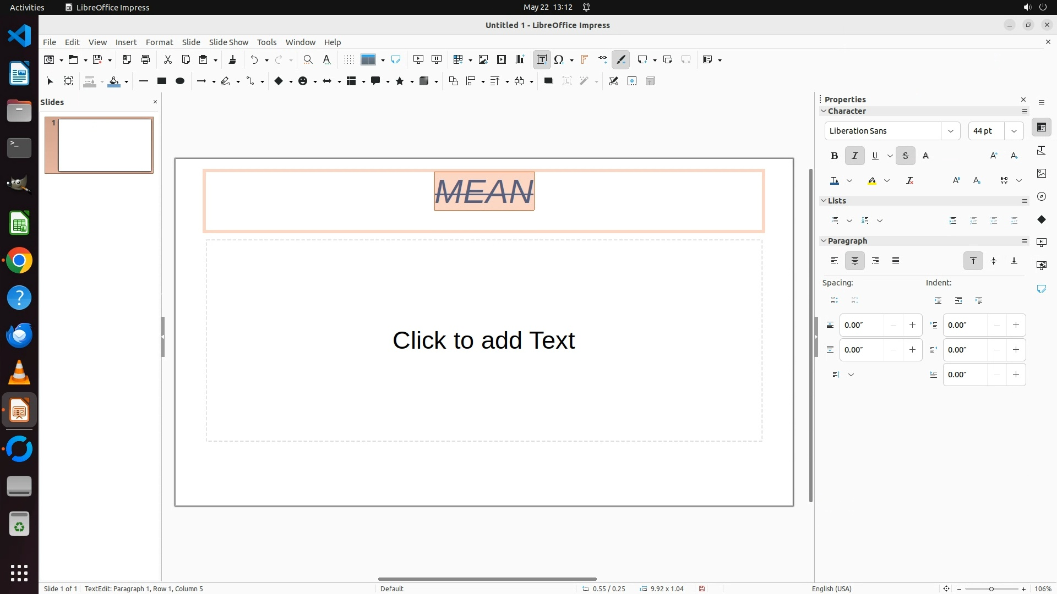Screen dimensions: 1057x594
Task: Click the zoom slider in status bar
Action: [x=991, y=588]
